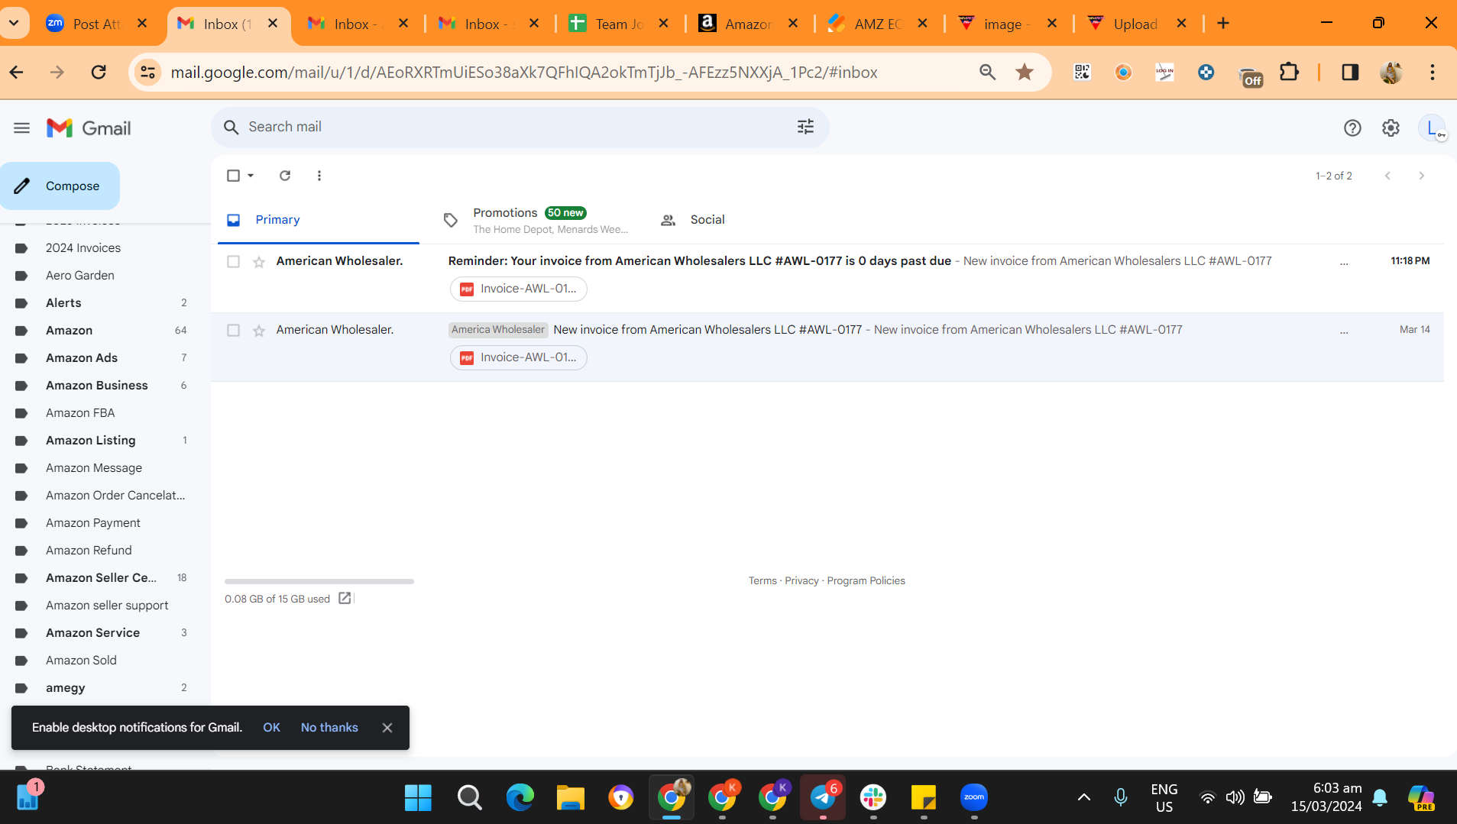Switch to the Team Jo spreadsheet tab
The image size is (1457, 824).
tap(619, 24)
